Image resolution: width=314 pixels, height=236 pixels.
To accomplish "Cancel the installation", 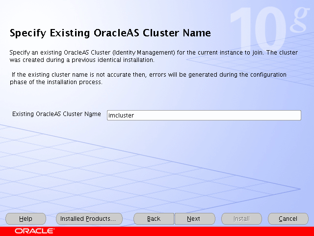I will (288, 218).
